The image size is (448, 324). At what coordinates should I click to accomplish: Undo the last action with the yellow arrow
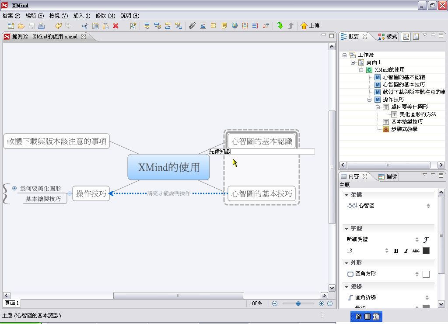(58, 26)
